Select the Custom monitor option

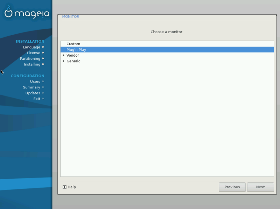[x=167, y=44]
